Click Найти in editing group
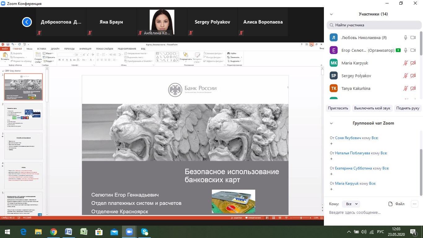 point(231,53)
